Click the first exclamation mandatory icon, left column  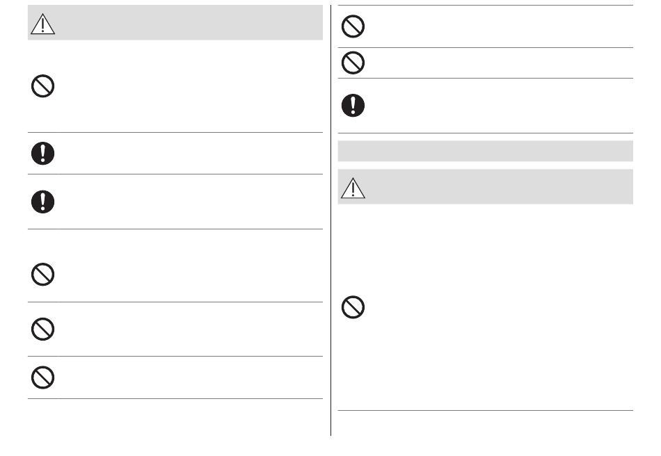click(43, 153)
